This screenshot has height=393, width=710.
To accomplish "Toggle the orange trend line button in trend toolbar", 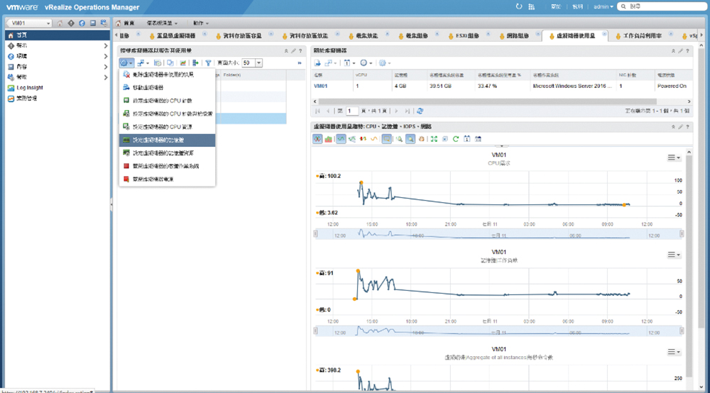I will pos(374,139).
